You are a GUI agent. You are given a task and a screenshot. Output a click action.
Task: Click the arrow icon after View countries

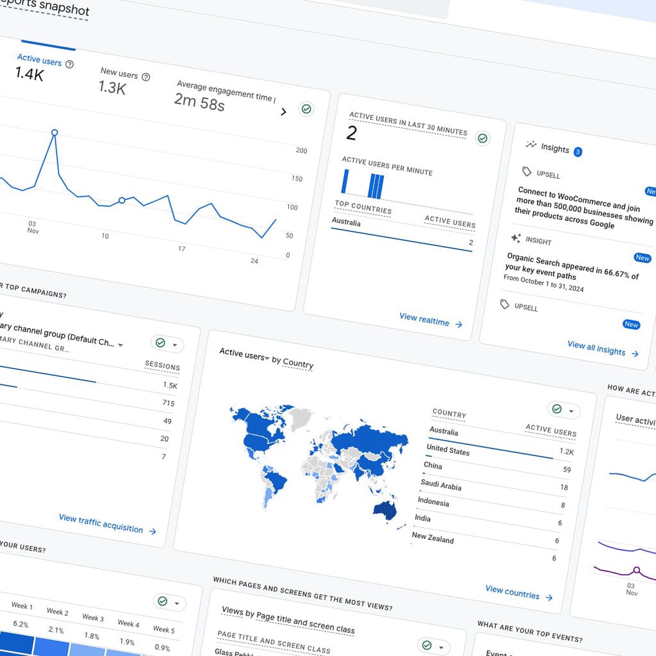point(549,598)
